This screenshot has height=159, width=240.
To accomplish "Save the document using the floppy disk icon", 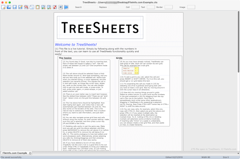I will [x=15, y=7].
